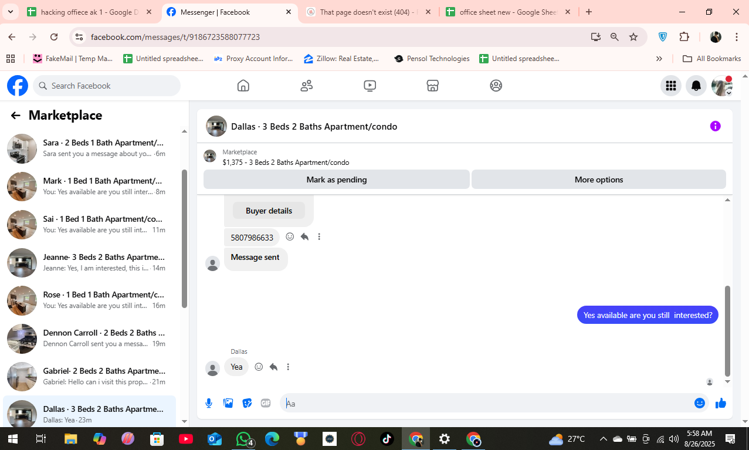Click the More options button

click(599, 180)
